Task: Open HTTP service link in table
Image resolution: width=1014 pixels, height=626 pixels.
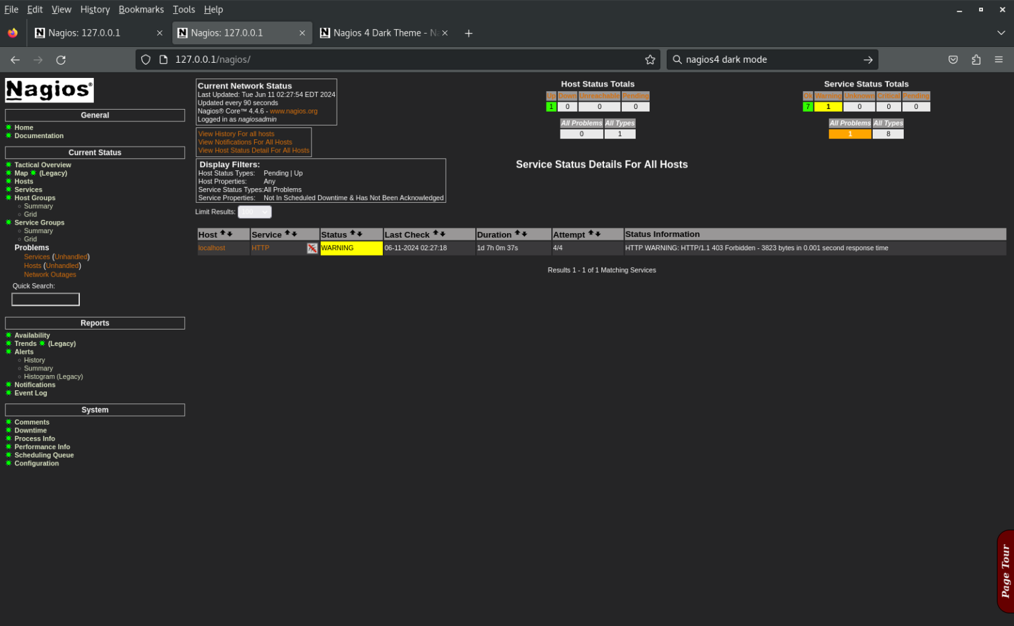Action: tap(260, 248)
